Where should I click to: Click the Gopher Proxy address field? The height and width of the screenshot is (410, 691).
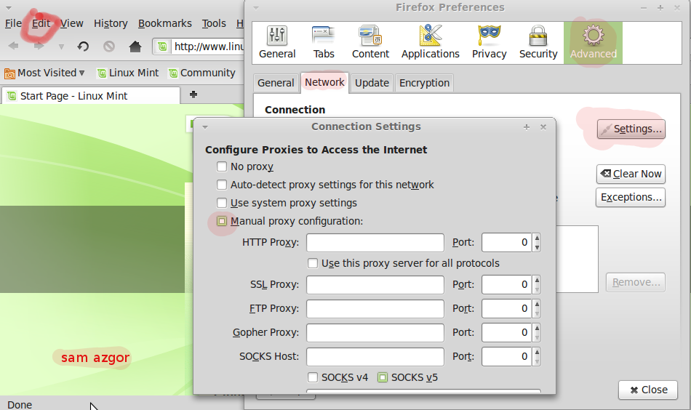(x=375, y=332)
